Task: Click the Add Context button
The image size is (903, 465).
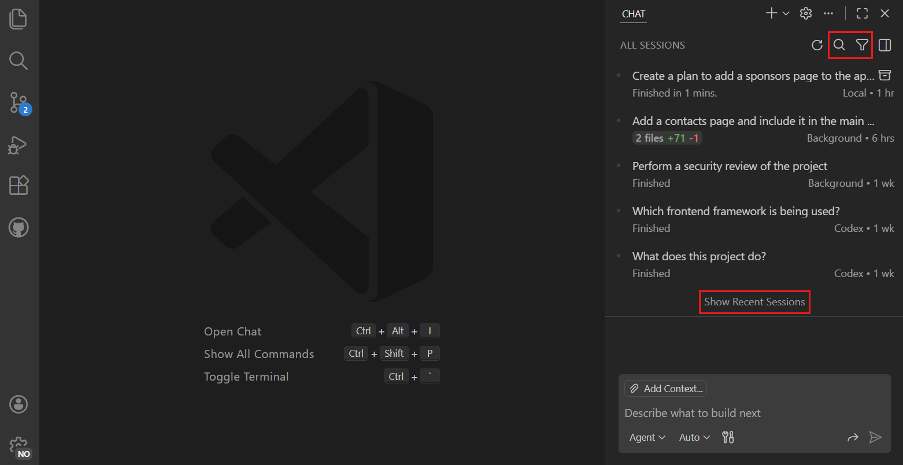Action: (x=665, y=388)
